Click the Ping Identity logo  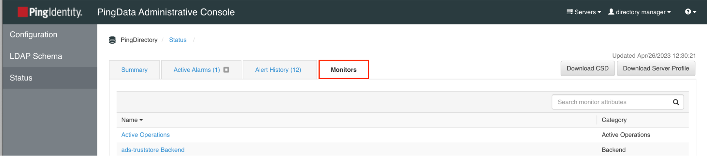(50, 12)
